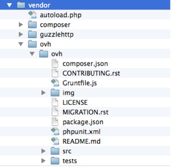
Task: Click the nested ovh folder icon
Action: coord(44,54)
